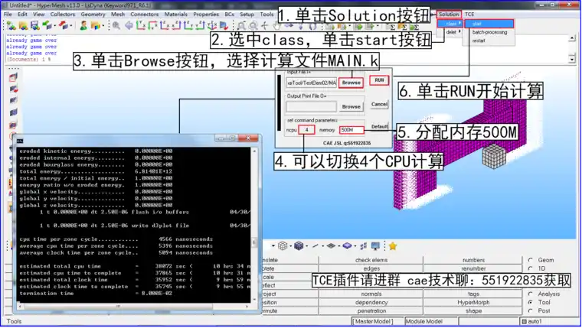Select the pan hand tool icon
This screenshot has width=582, height=328.
click(x=276, y=25)
